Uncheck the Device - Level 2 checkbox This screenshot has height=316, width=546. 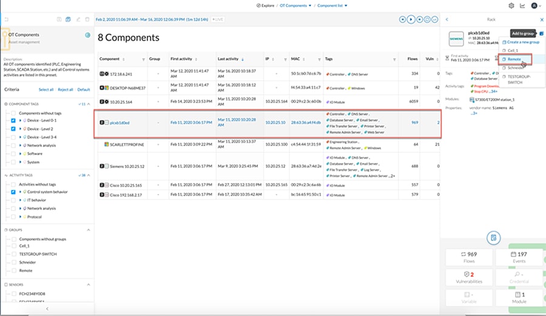13,129
